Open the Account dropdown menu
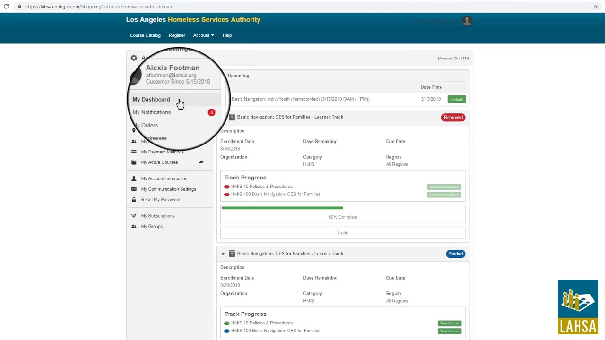 203,35
